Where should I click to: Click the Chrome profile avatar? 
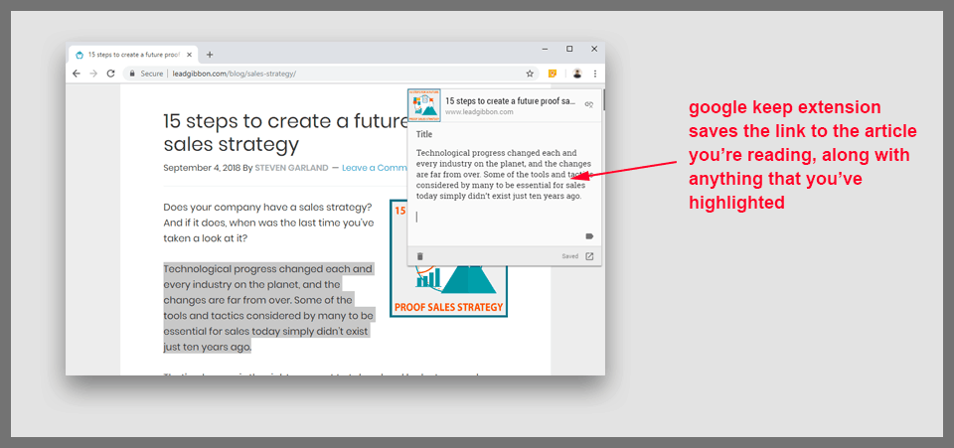577,74
